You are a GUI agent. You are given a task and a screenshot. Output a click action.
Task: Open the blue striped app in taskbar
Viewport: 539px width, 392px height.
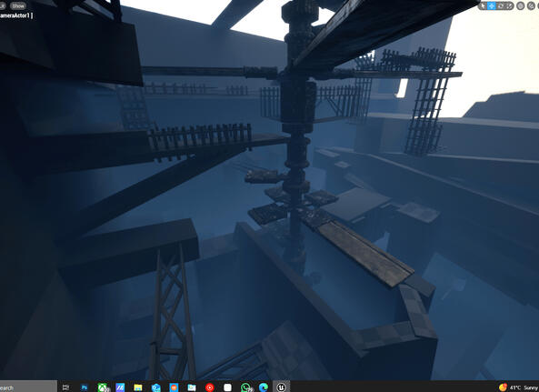[120, 387]
